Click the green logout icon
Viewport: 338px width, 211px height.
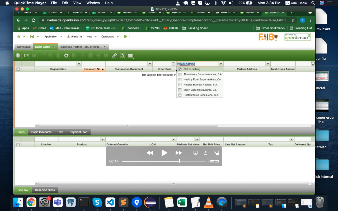click(x=125, y=37)
